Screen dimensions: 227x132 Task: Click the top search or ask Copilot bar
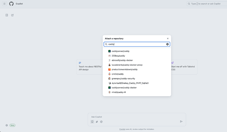point(207,4)
